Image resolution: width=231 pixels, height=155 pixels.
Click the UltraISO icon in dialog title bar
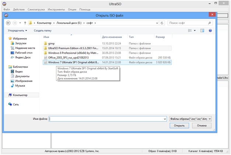coord(6,15)
